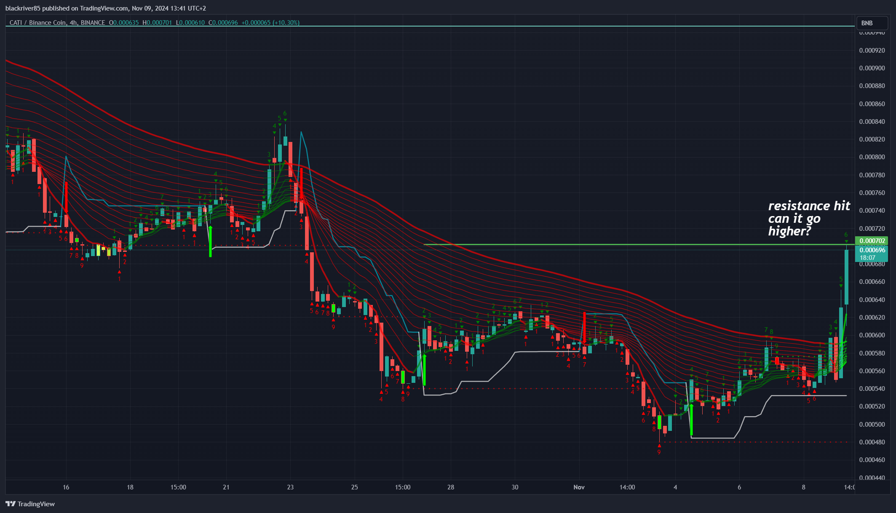Click the '16' date label on the time axis

66,487
